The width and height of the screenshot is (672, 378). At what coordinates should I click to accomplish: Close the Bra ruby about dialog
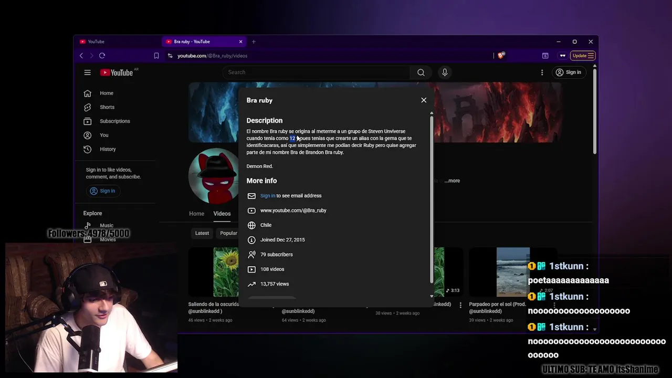click(424, 100)
